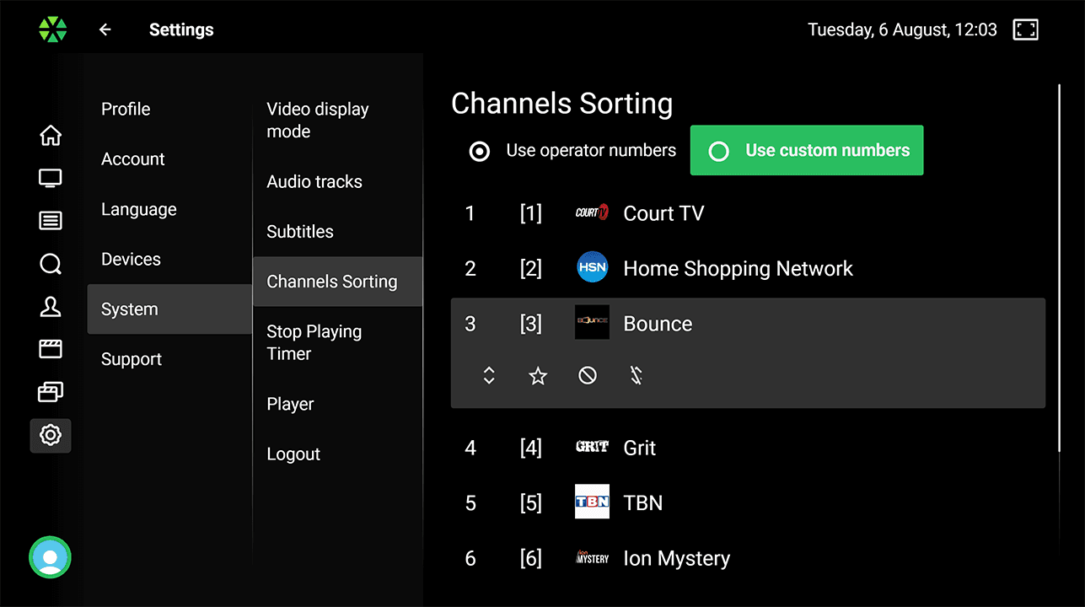Click the Home Shopping Network logo thumbnail
The height and width of the screenshot is (607, 1085).
click(592, 269)
